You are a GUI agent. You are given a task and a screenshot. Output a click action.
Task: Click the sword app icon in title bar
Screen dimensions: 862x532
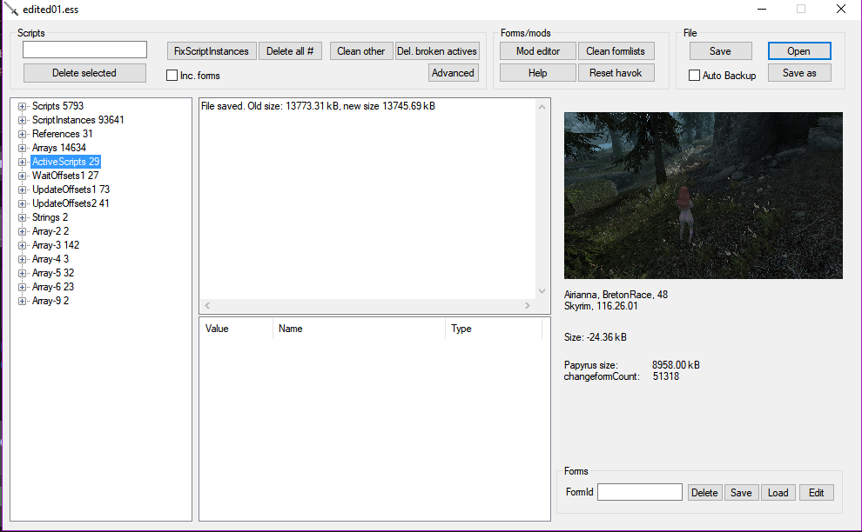pos(11,10)
